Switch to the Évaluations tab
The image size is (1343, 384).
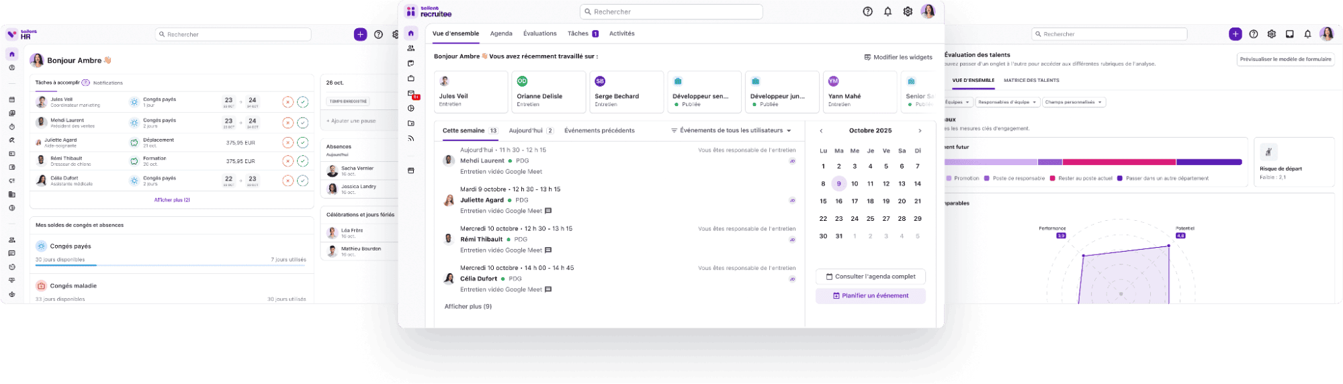(x=539, y=34)
